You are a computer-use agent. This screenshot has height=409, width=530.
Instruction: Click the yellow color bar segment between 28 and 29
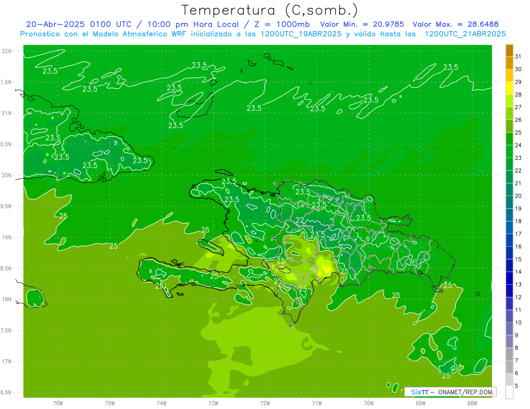click(509, 88)
